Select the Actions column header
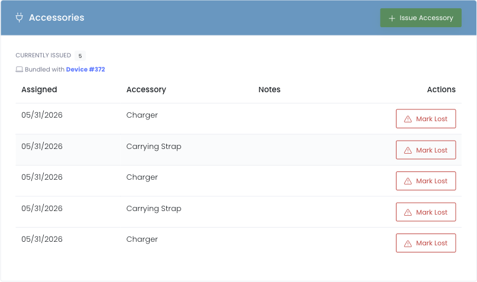This screenshot has height=282, width=477. [441, 90]
